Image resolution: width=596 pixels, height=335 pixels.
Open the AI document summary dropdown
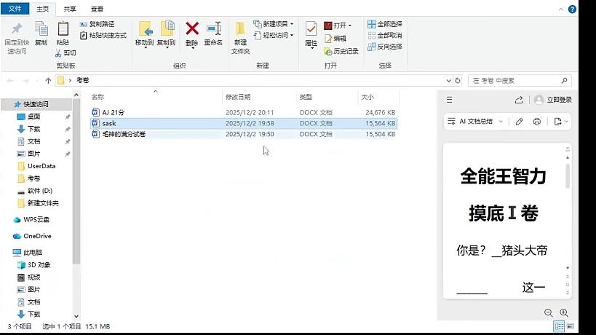tap(501, 122)
